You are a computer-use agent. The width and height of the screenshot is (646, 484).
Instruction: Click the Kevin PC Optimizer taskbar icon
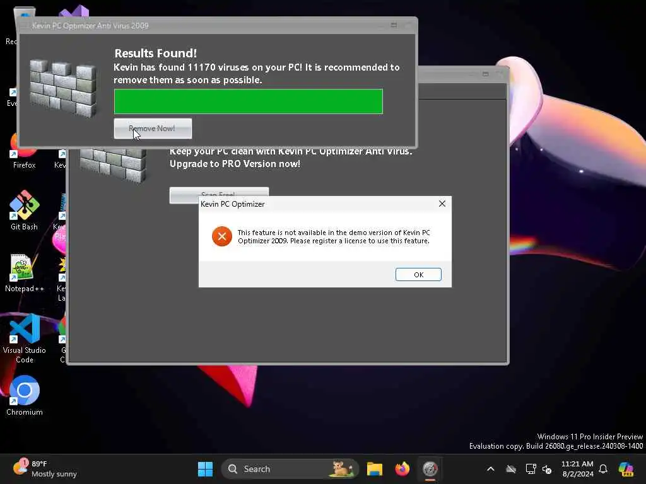tap(430, 469)
